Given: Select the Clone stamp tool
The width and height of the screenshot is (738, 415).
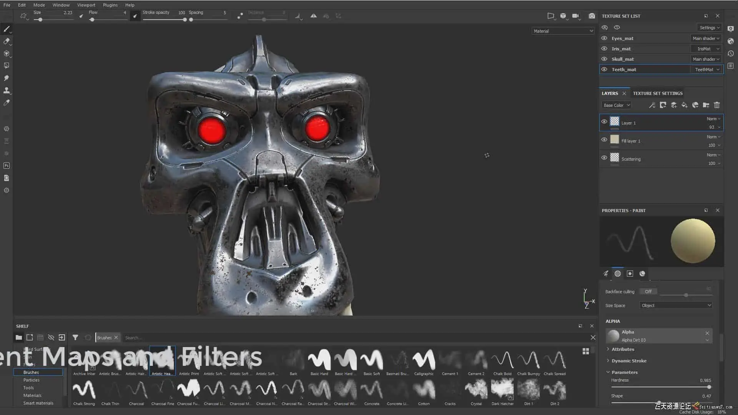Looking at the screenshot, I should click(x=7, y=90).
